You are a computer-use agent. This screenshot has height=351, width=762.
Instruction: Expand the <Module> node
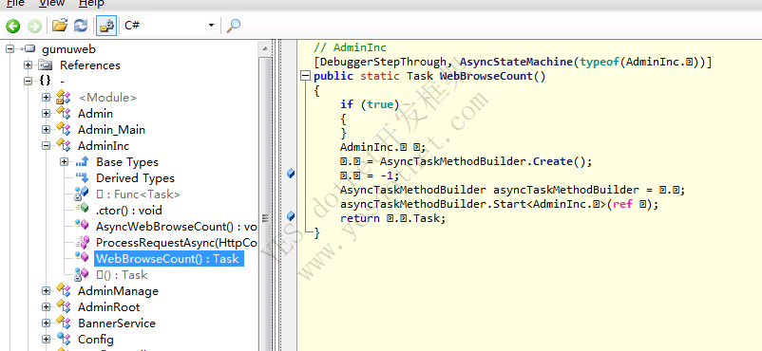tap(47, 98)
